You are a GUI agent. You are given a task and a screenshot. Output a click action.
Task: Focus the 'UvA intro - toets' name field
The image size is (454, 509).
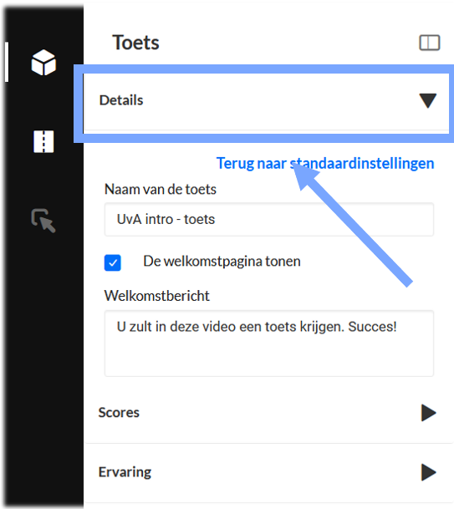tap(269, 220)
